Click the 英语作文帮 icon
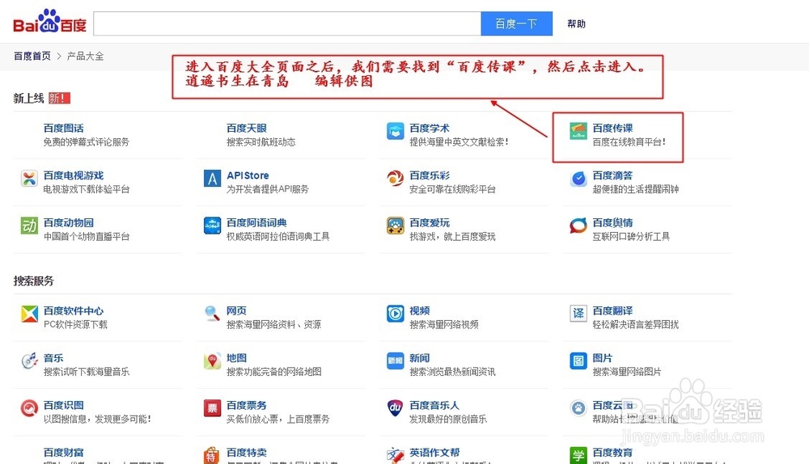This screenshot has height=464, width=809. click(396, 455)
